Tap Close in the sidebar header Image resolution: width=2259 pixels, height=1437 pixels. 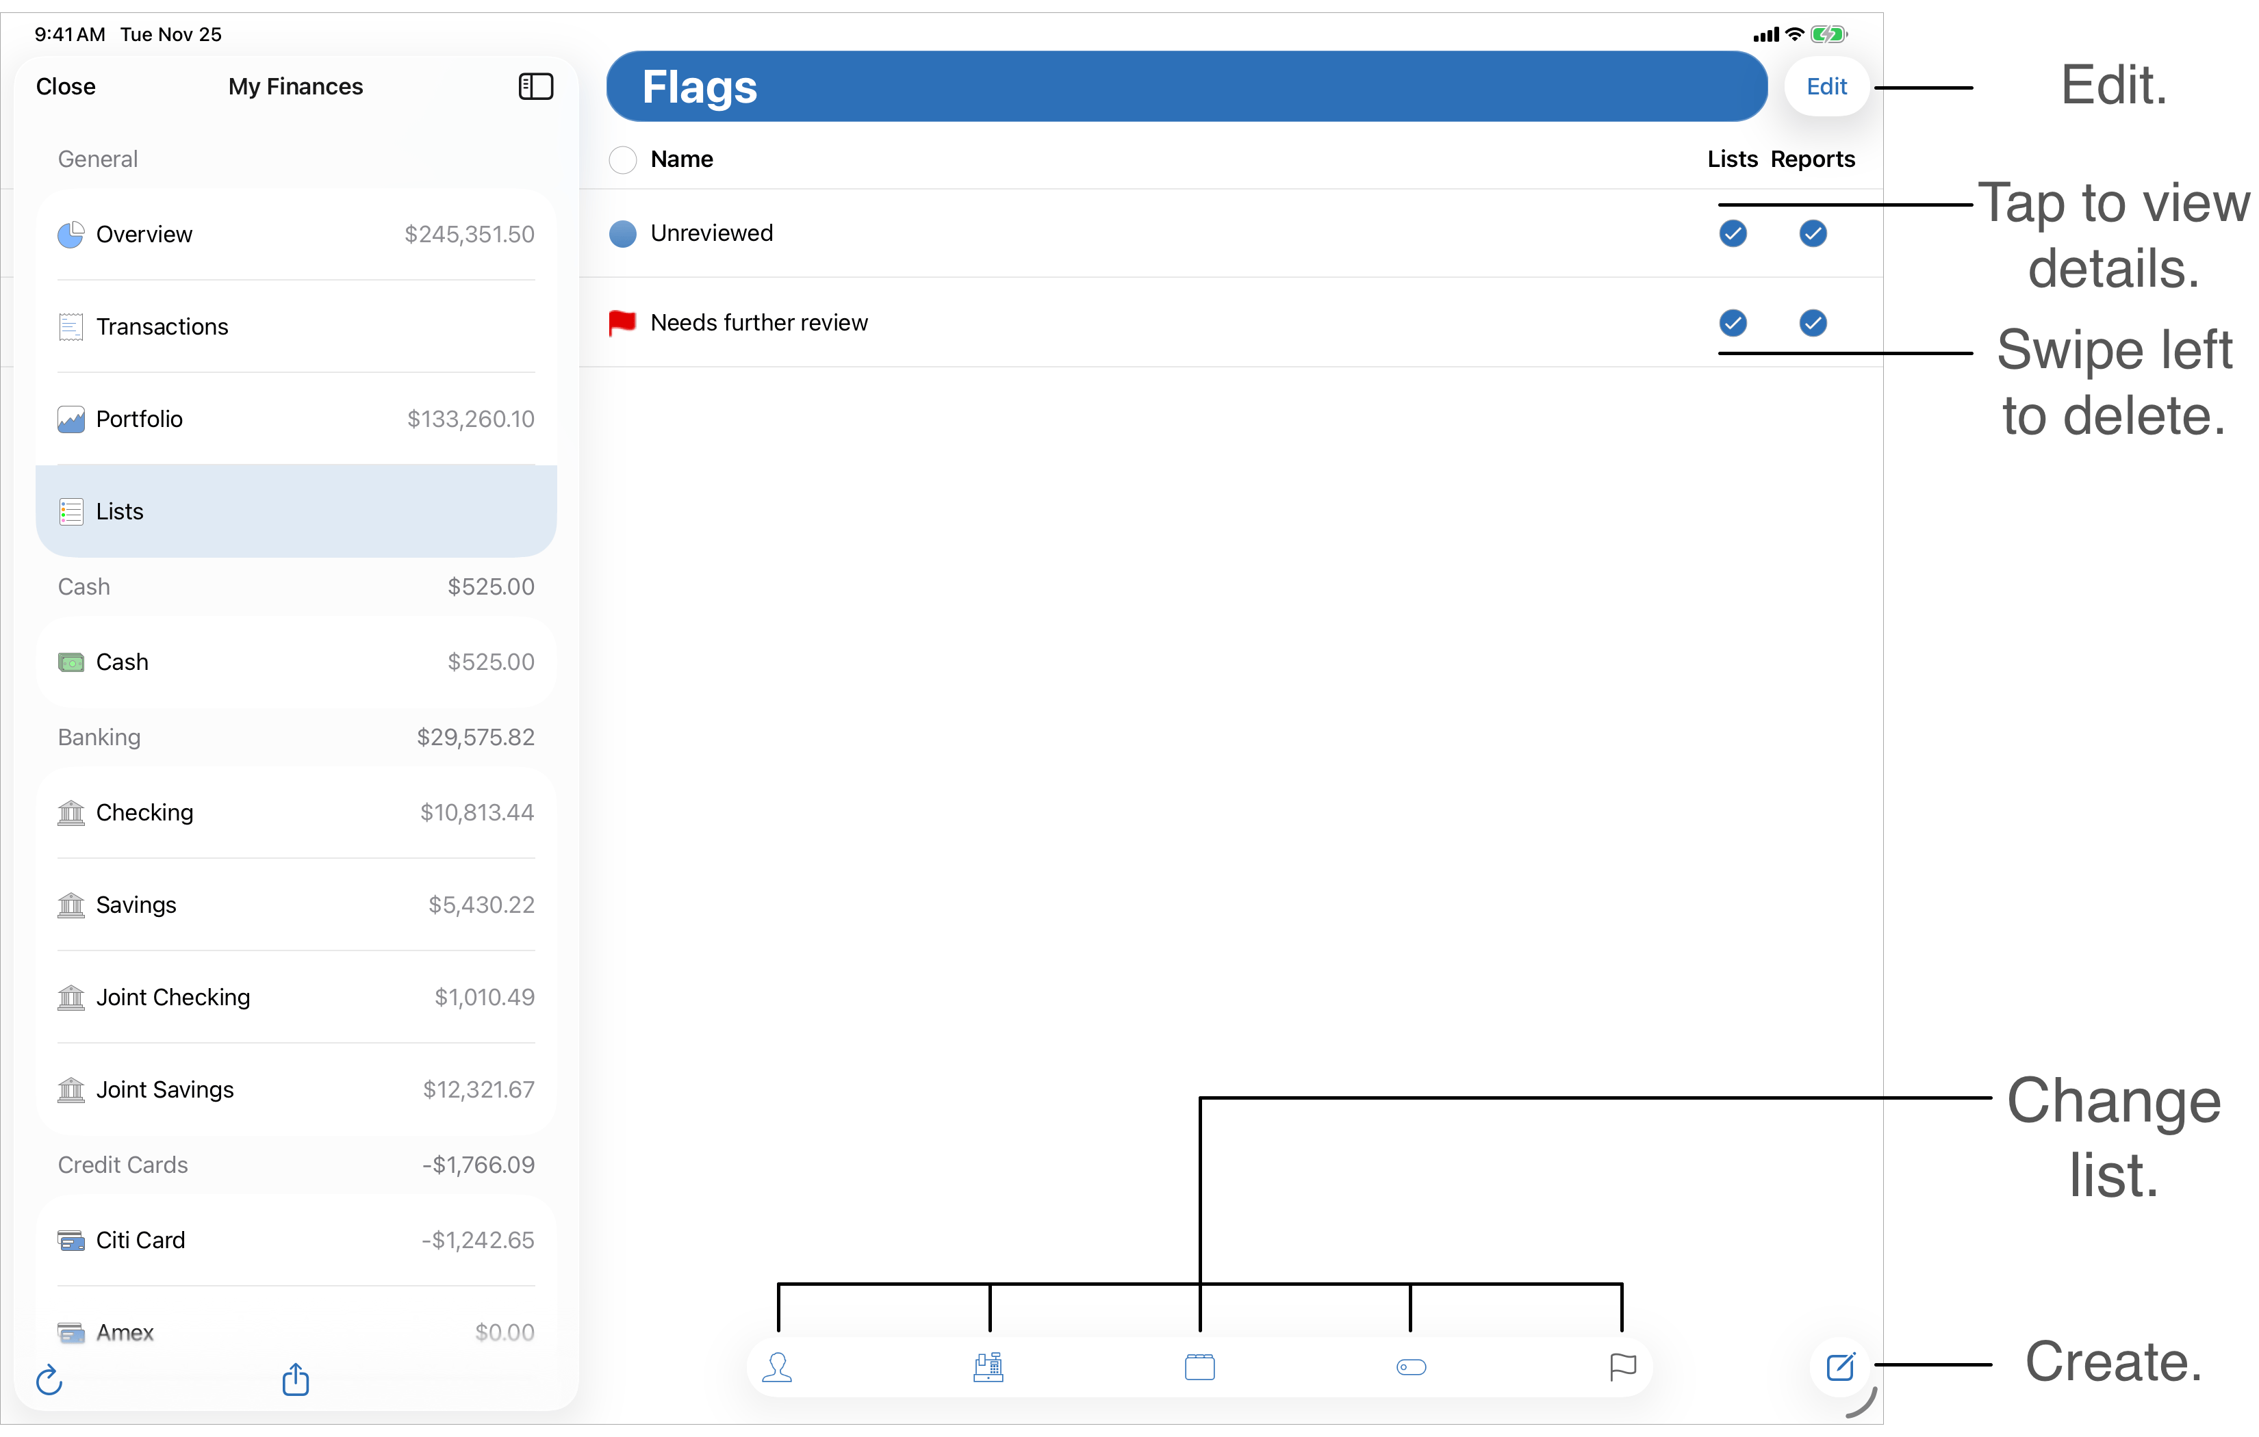(66, 86)
